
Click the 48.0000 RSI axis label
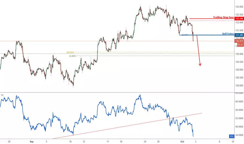coord(239,127)
